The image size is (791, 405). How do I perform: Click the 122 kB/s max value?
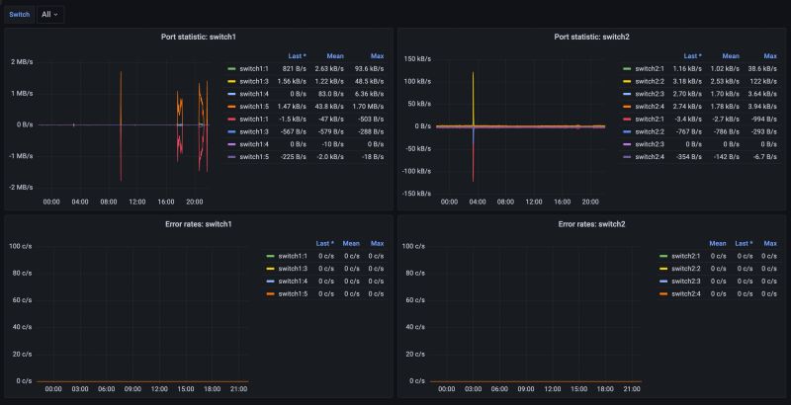click(766, 82)
